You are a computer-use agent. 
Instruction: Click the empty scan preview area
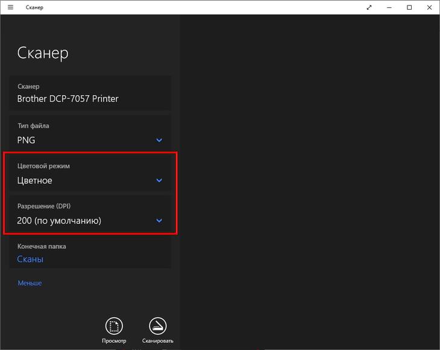310,181
